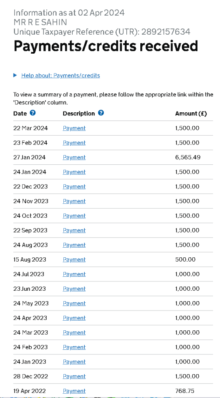Open the Payment link for 24 Jan 2024
Image resolution: width=220 pixels, height=398 pixels.
(x=74, y=172)
